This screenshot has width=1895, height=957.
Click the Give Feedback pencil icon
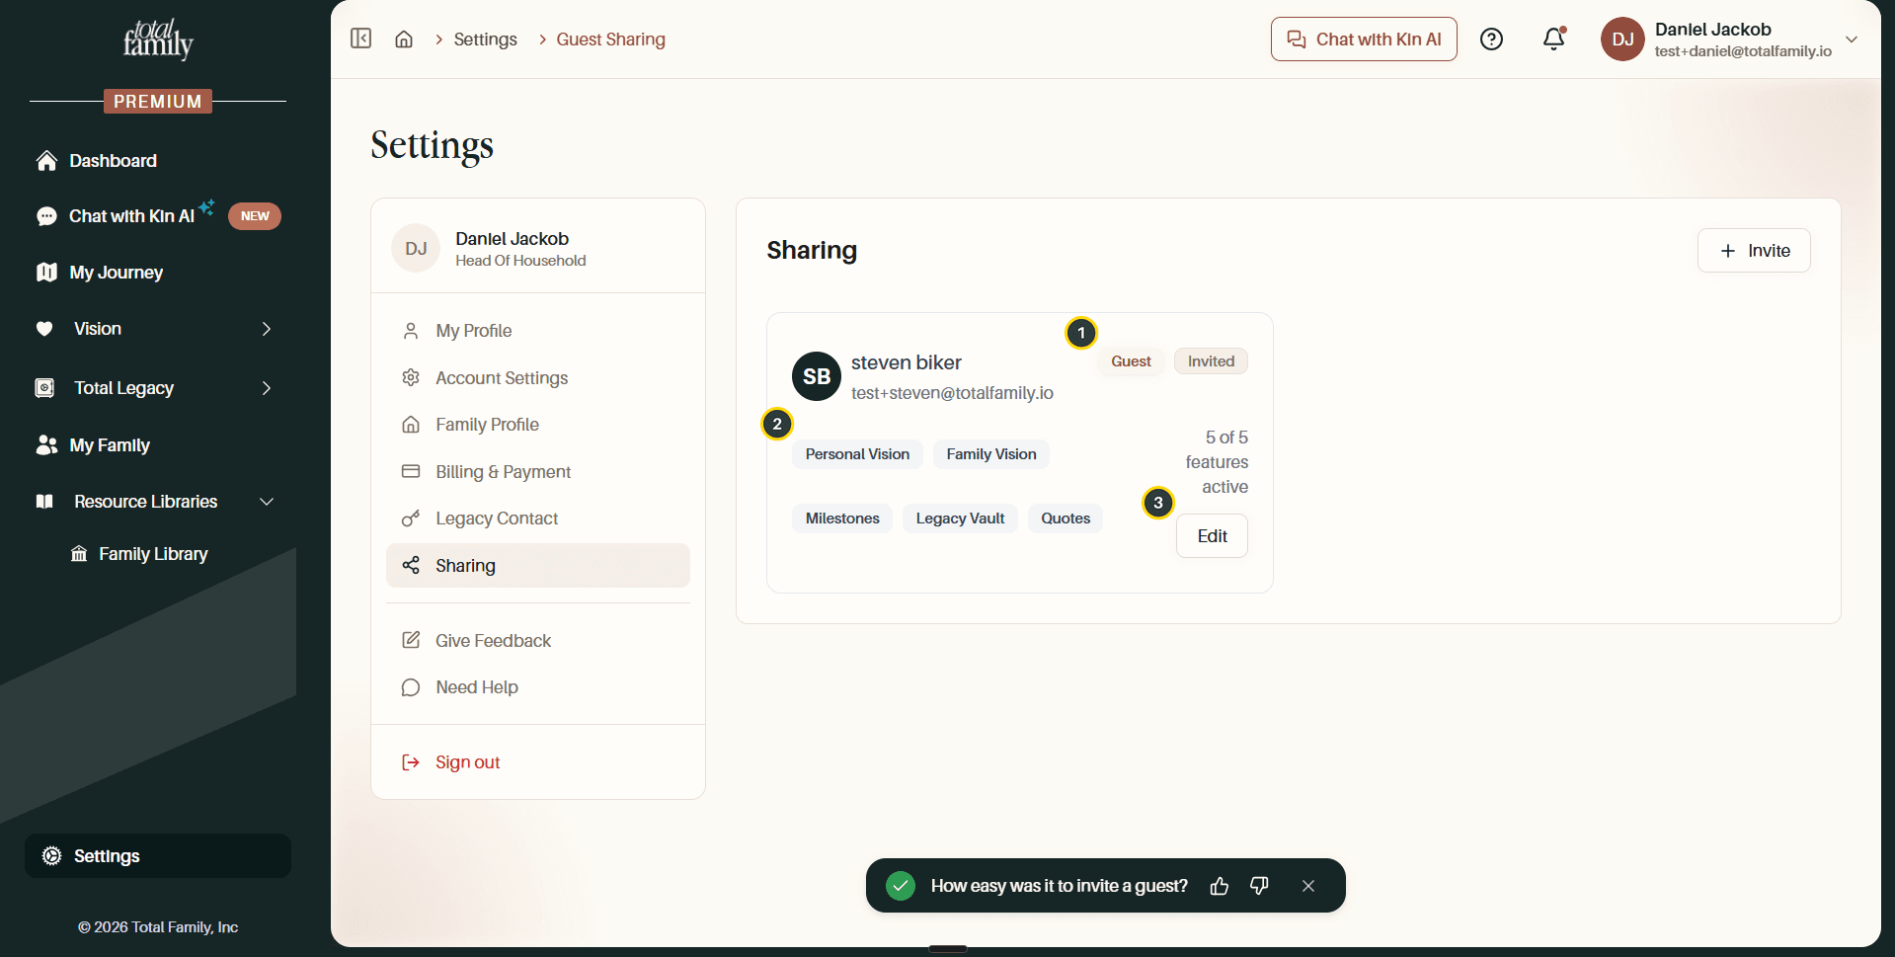coord(411,640)
